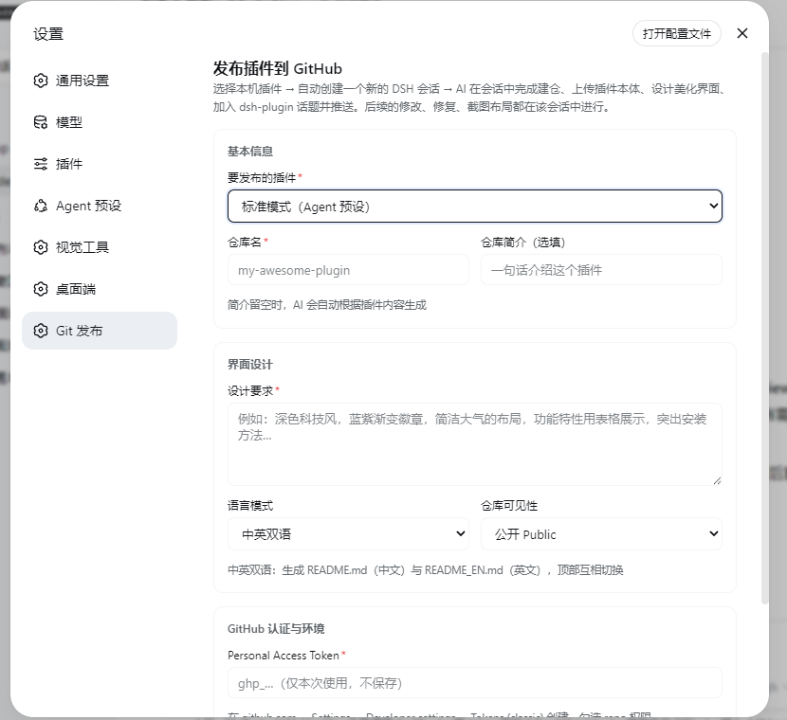
Task: Click inside the 设计要求 text area
Action: point(475,444)
